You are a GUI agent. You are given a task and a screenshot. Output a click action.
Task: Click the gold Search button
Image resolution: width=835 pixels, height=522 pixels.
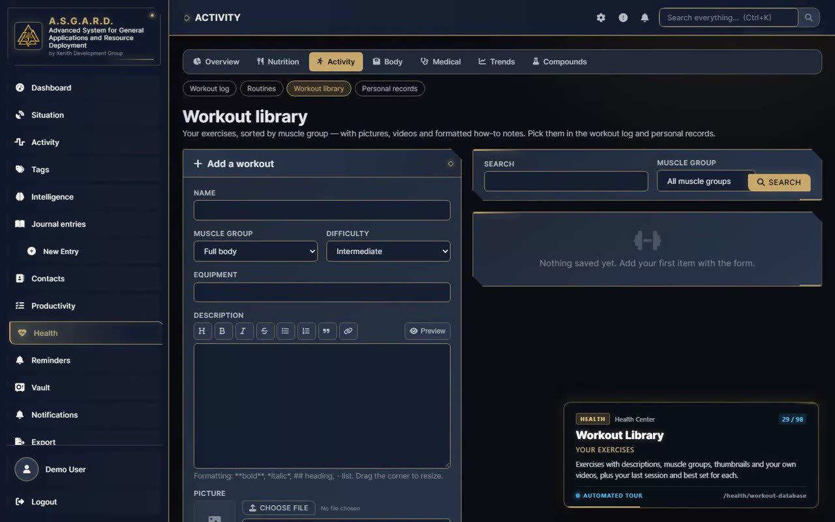[x=779, y=183]
